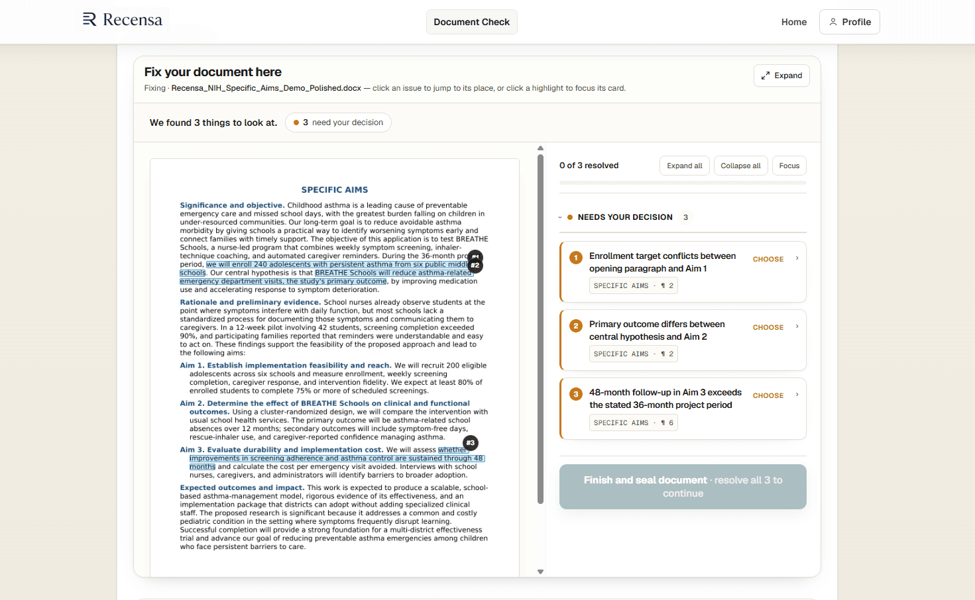The width and height of the screenshot is (975, 600).
Task: Expand chevron on primary outcome issue card
Action: tap(797, 327)
